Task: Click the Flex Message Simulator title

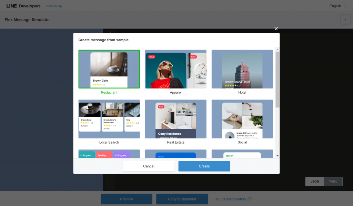Action: pos(27,20)
